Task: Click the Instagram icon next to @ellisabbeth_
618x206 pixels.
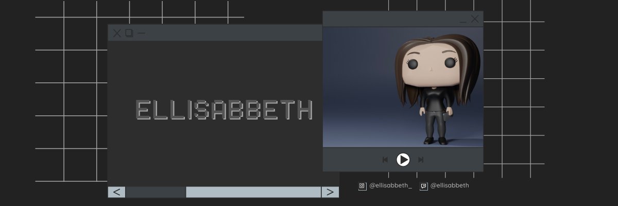Action: click(x=362, y=186)
